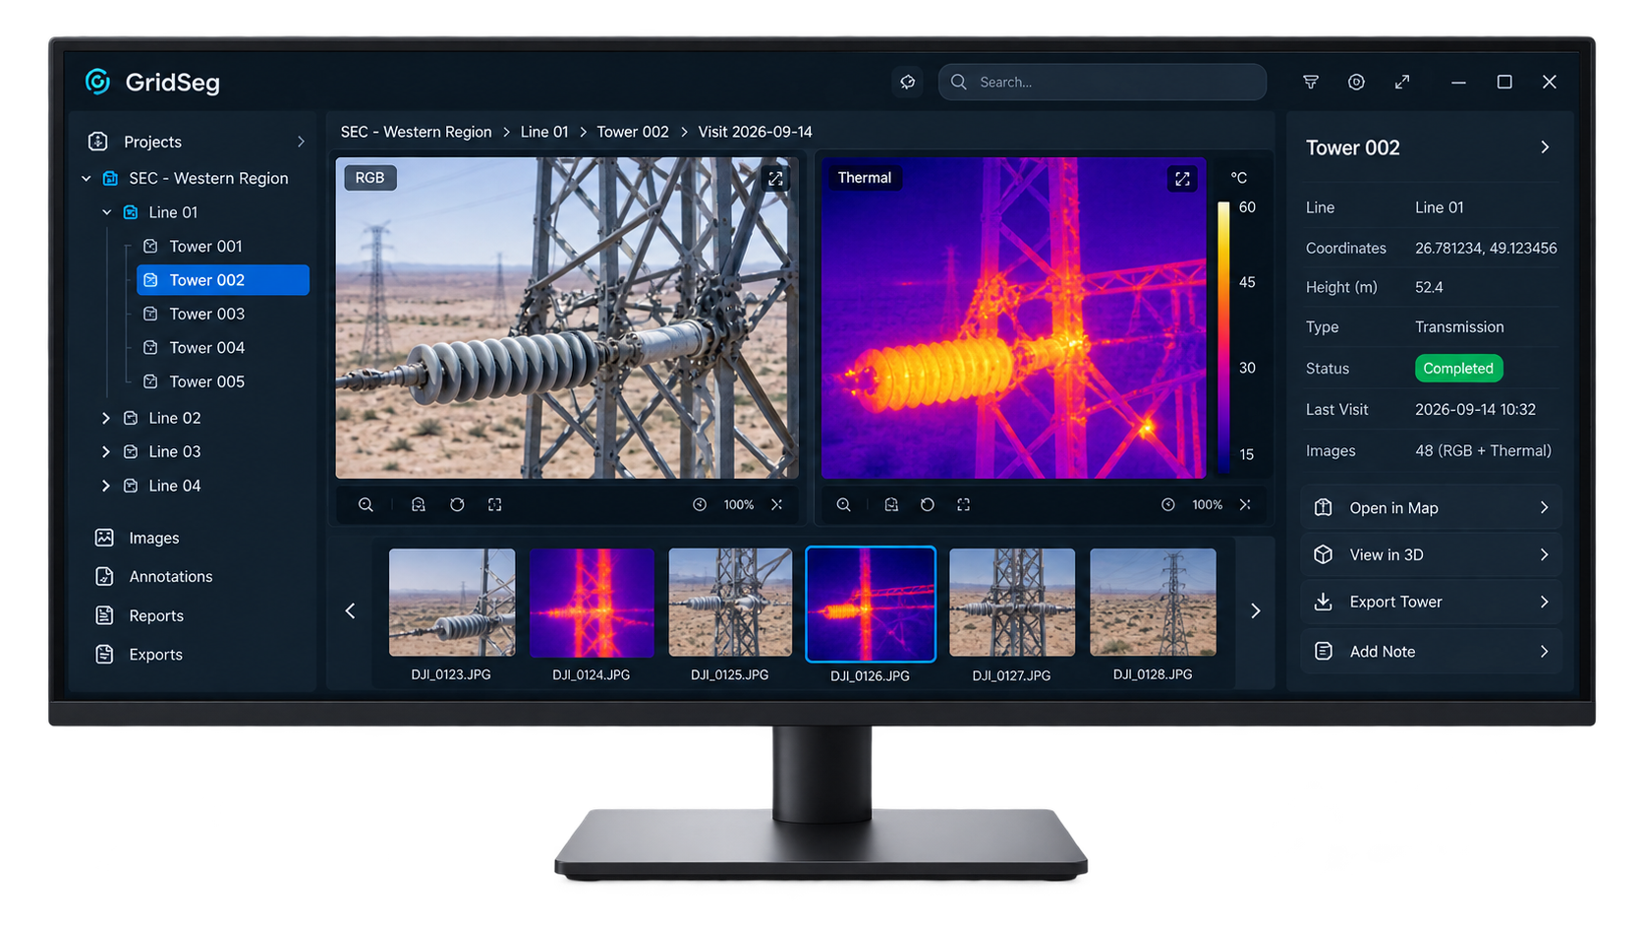The width and height of the screenshot is (1643, 925).
Task: Open the Images section in the sidebar
Action: 138,538
